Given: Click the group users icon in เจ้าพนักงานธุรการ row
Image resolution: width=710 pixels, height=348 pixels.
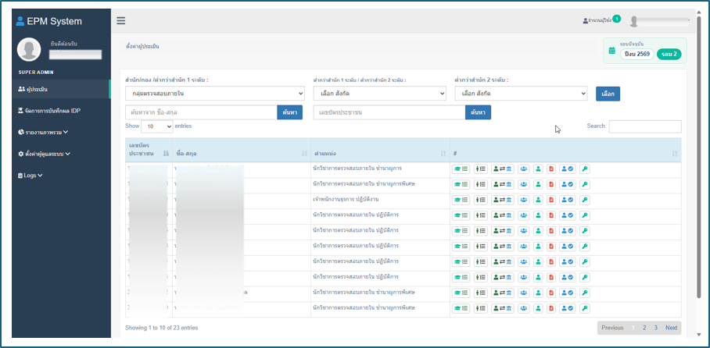Looking at the screenshot, I should [524, 200].
